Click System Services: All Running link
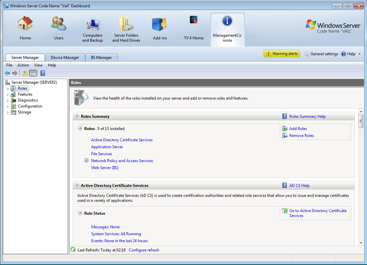The height and width of the screenshot is (265, 367). 116,234
